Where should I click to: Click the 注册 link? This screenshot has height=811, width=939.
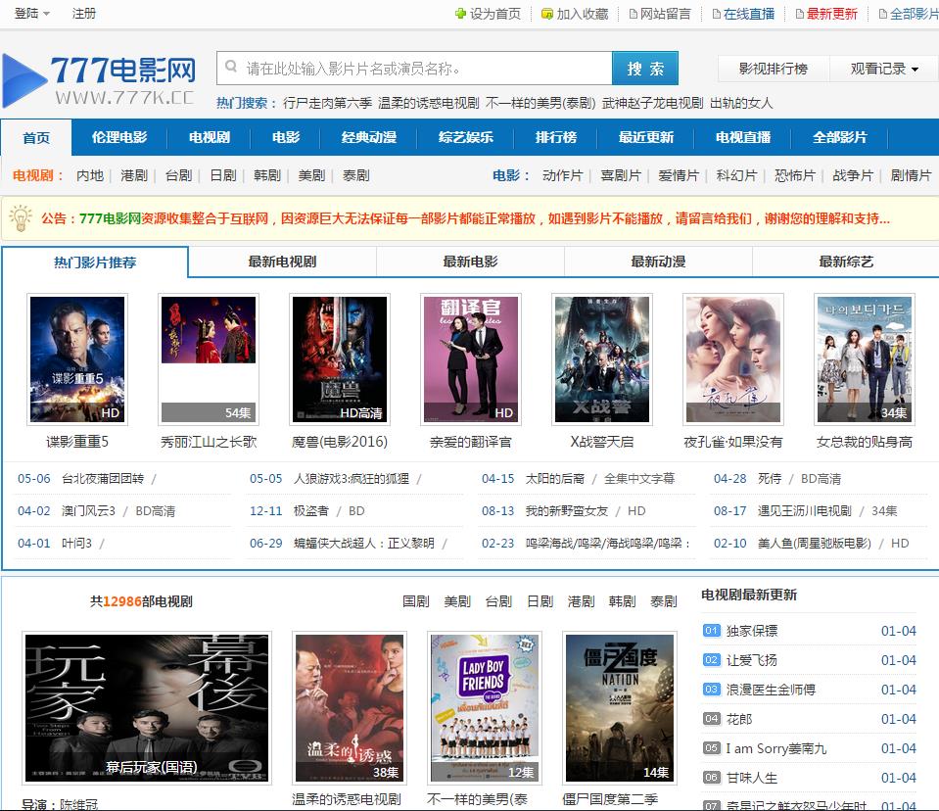84,13
